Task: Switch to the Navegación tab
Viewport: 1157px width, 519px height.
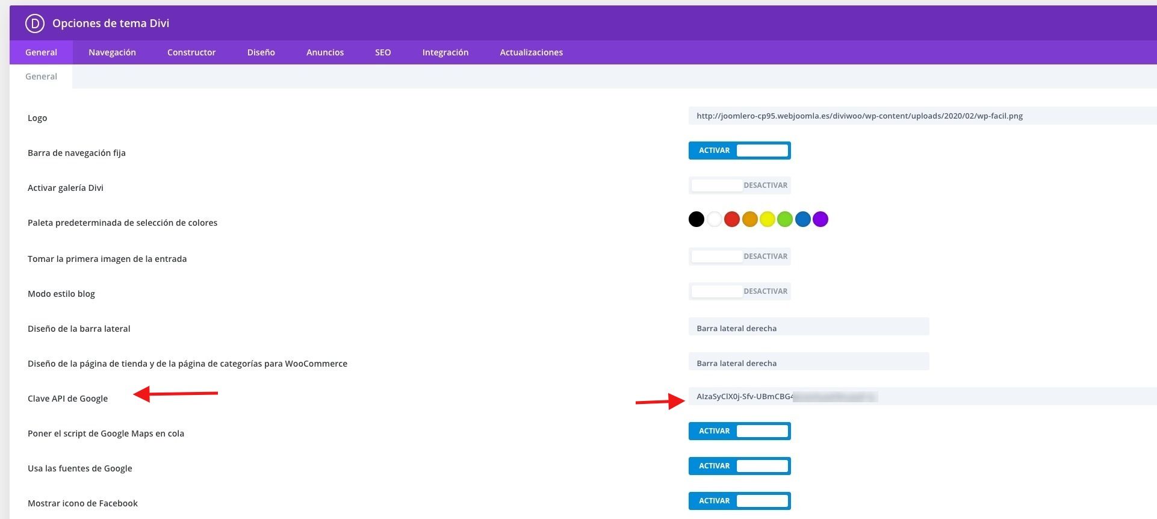Action: [x=112, y=52]
